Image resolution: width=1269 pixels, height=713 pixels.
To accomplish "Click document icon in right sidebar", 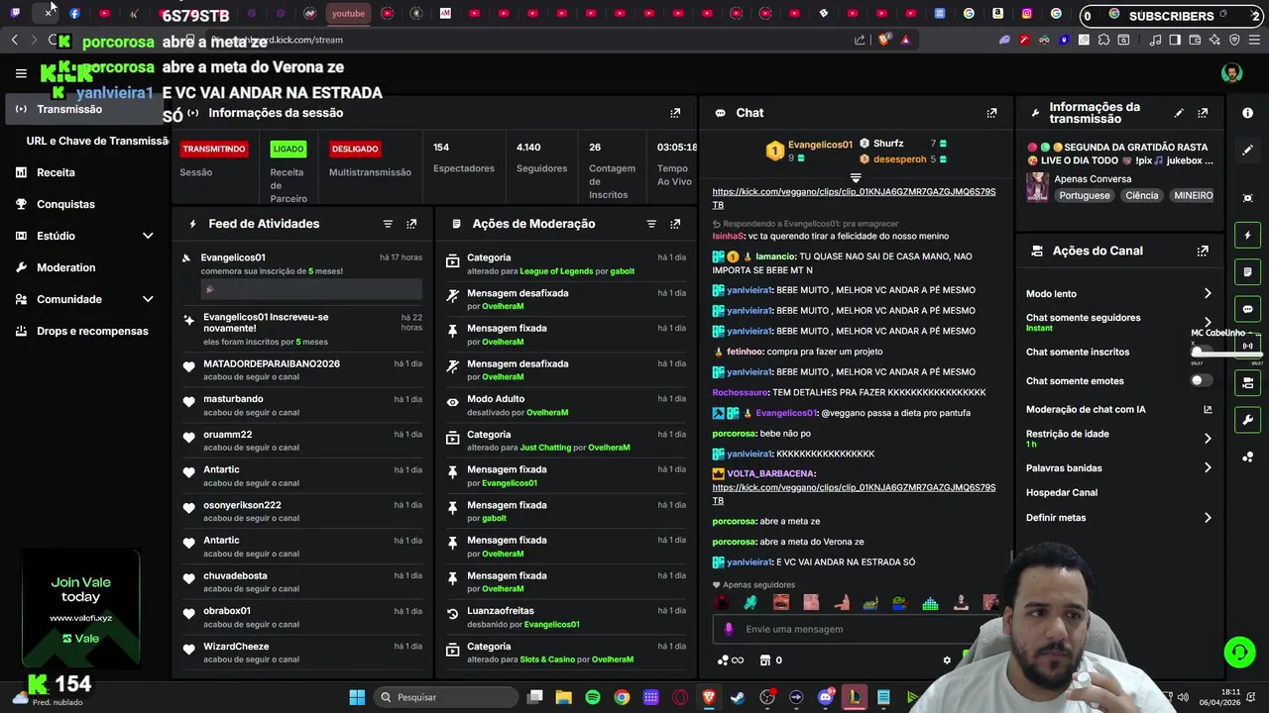I will pyautogui.click(x=1247, y=272).
